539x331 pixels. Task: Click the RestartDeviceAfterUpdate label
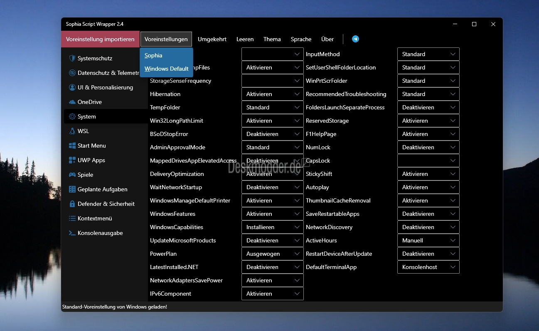pyautogui.click(x=339, y=254)
